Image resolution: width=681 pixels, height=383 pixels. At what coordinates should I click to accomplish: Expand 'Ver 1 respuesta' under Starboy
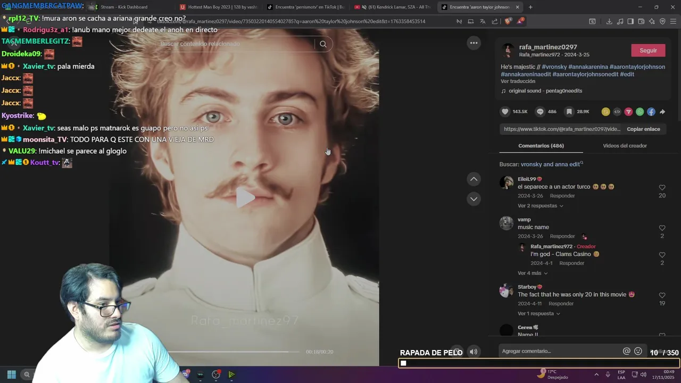pyautogui.click(x=539, y=313)
